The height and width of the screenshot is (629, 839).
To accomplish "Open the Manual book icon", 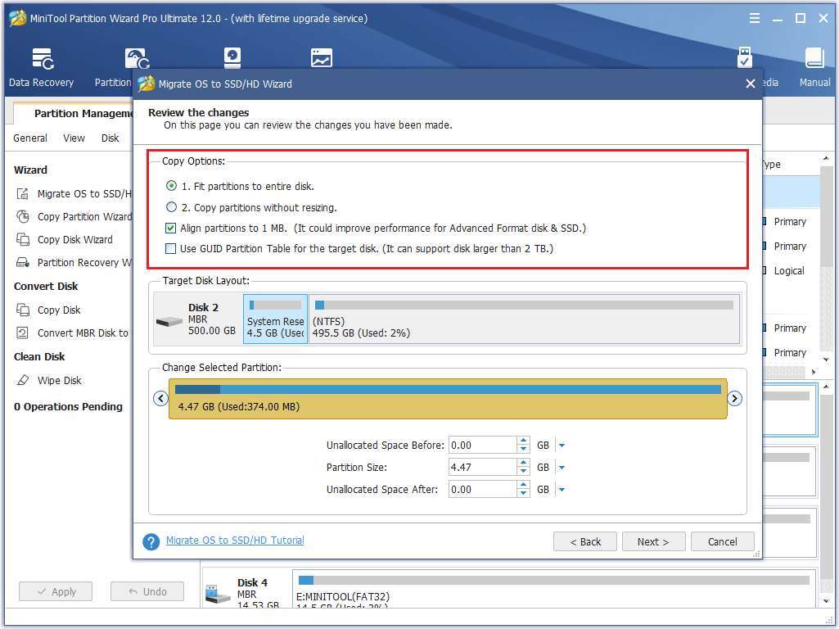I will tap(814, 58).
